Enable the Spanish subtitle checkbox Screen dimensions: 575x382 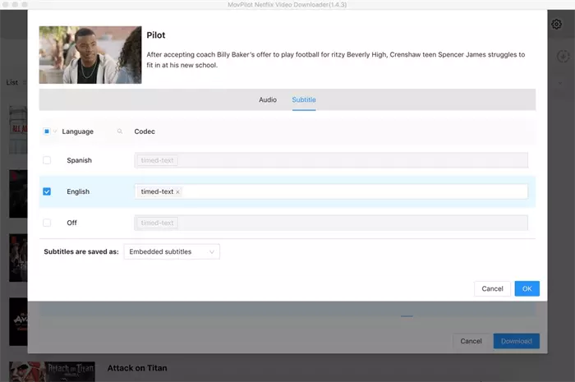click(47, 160)
